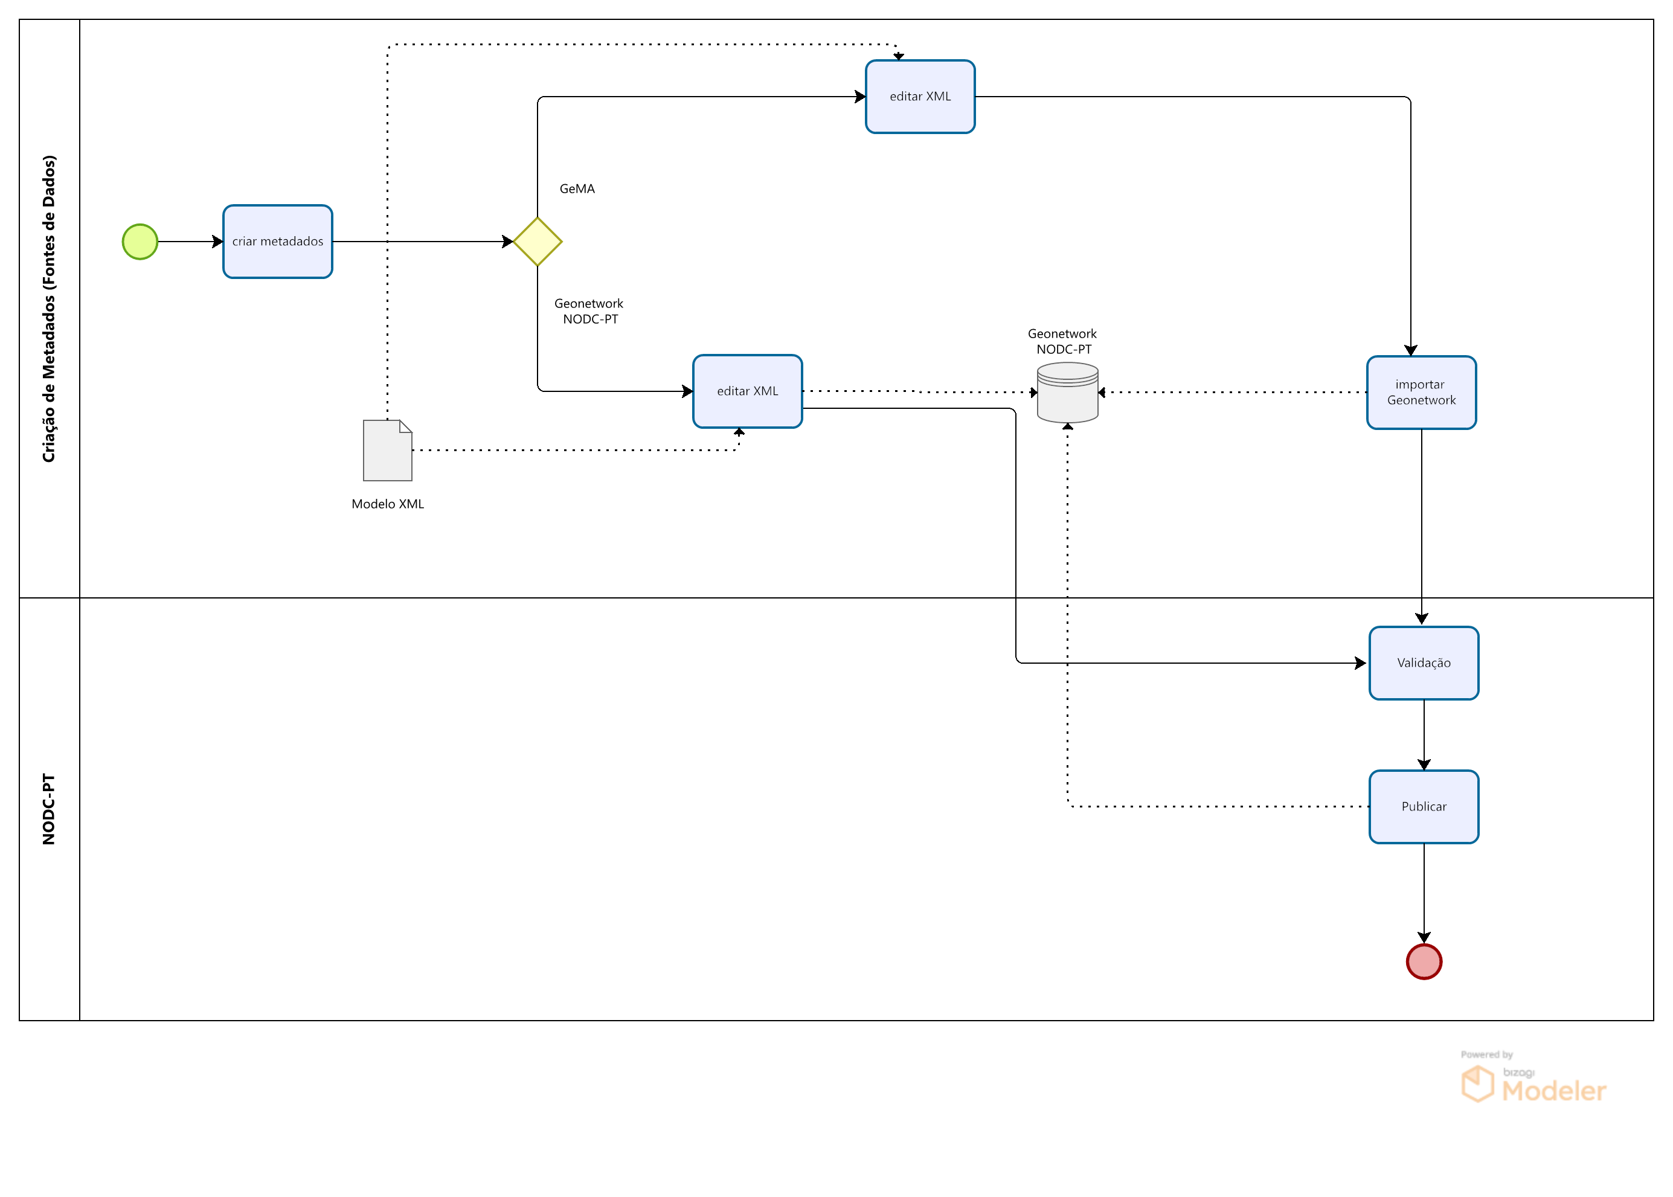Image resolution: width=1673 pixels, height=1197 pixels.
Task: Click the GeMA flow label
Action: 576,188
